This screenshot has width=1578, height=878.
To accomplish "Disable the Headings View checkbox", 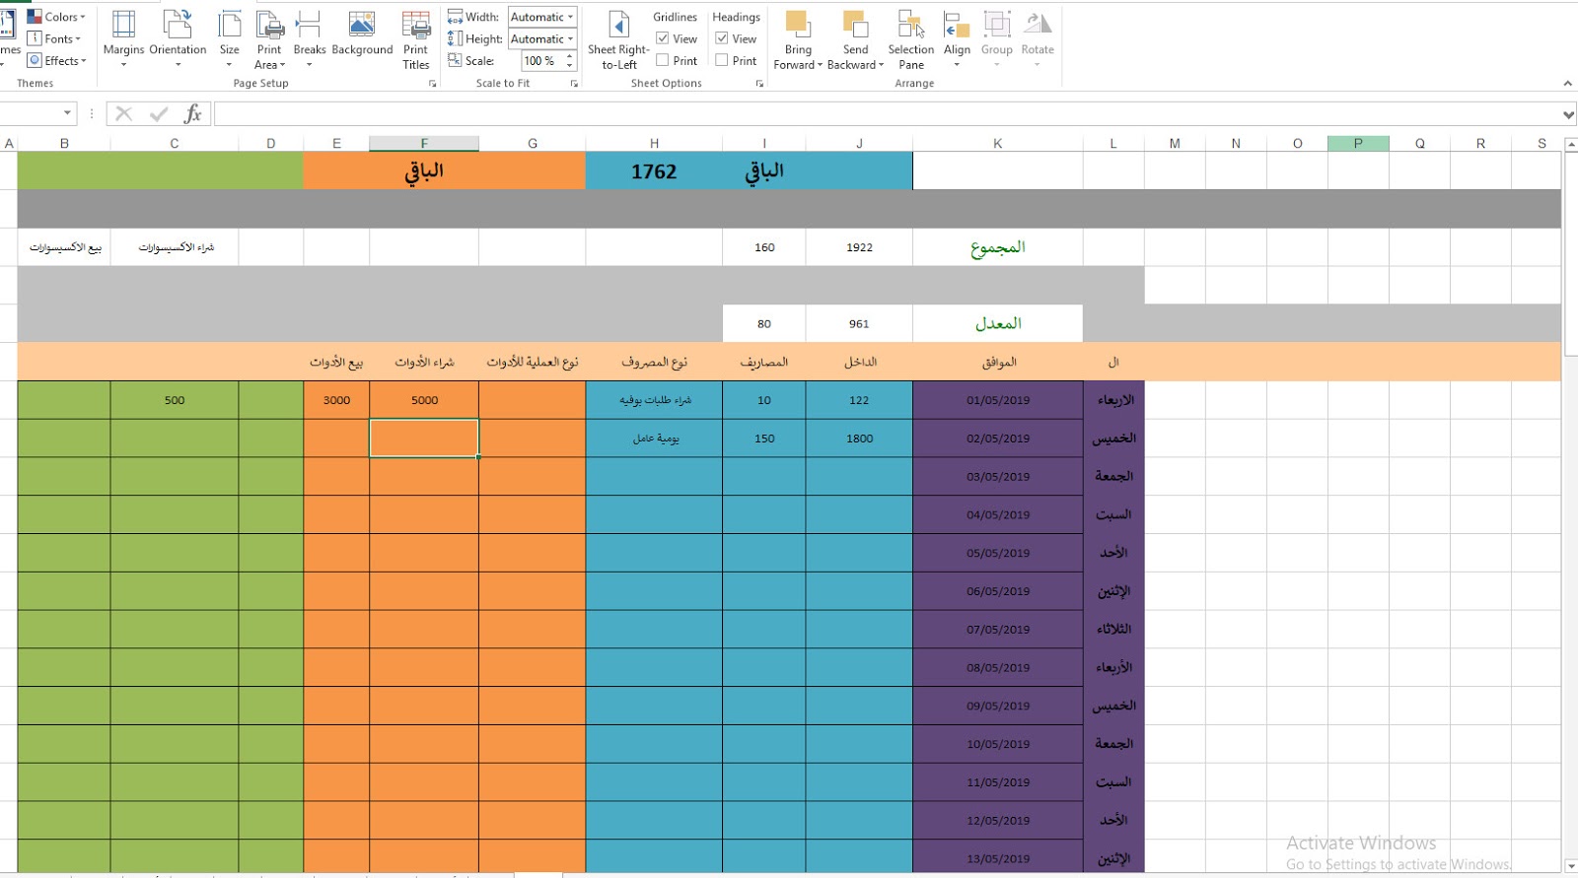I will click(722, 38).
